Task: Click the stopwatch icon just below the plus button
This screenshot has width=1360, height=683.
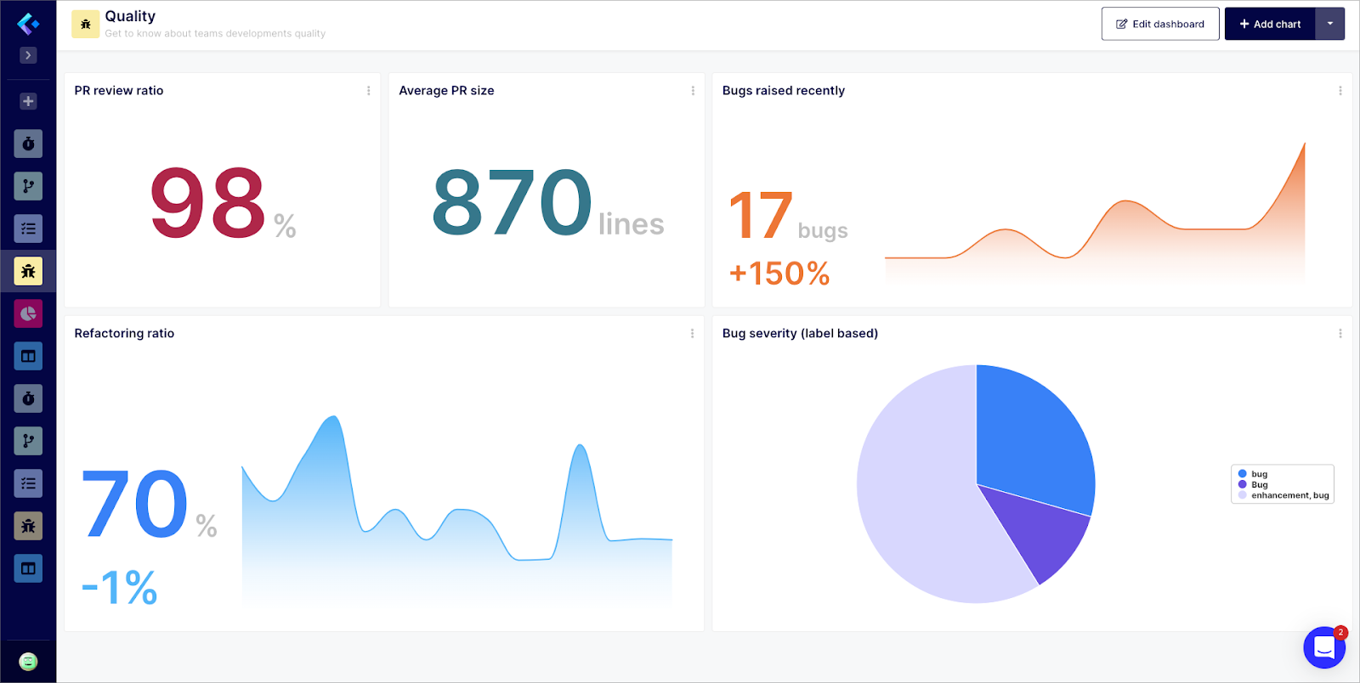Action: (28, 144)
